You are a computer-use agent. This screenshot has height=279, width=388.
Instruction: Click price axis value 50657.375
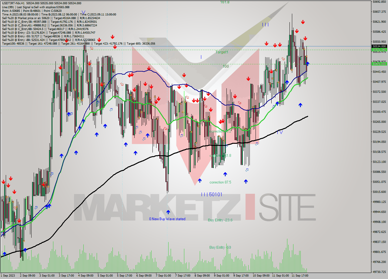point(380,12)
